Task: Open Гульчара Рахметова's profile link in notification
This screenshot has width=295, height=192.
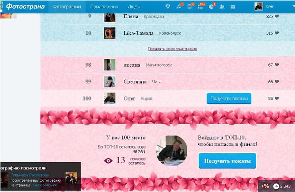Action: pos(30,175)
